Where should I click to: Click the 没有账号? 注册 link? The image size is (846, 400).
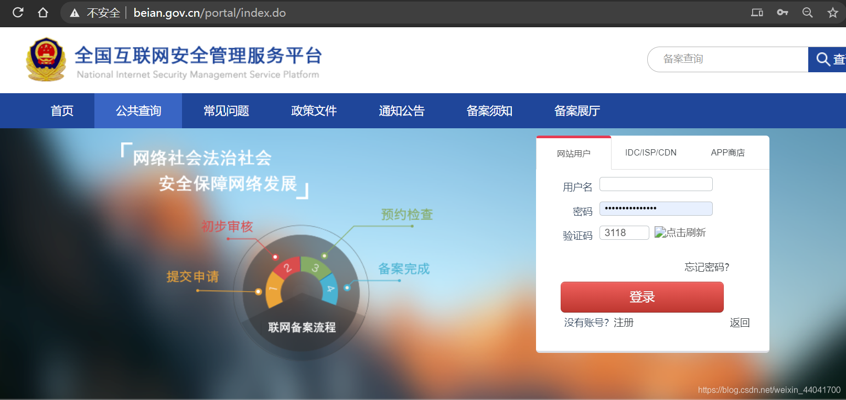(x=598, y=323)
